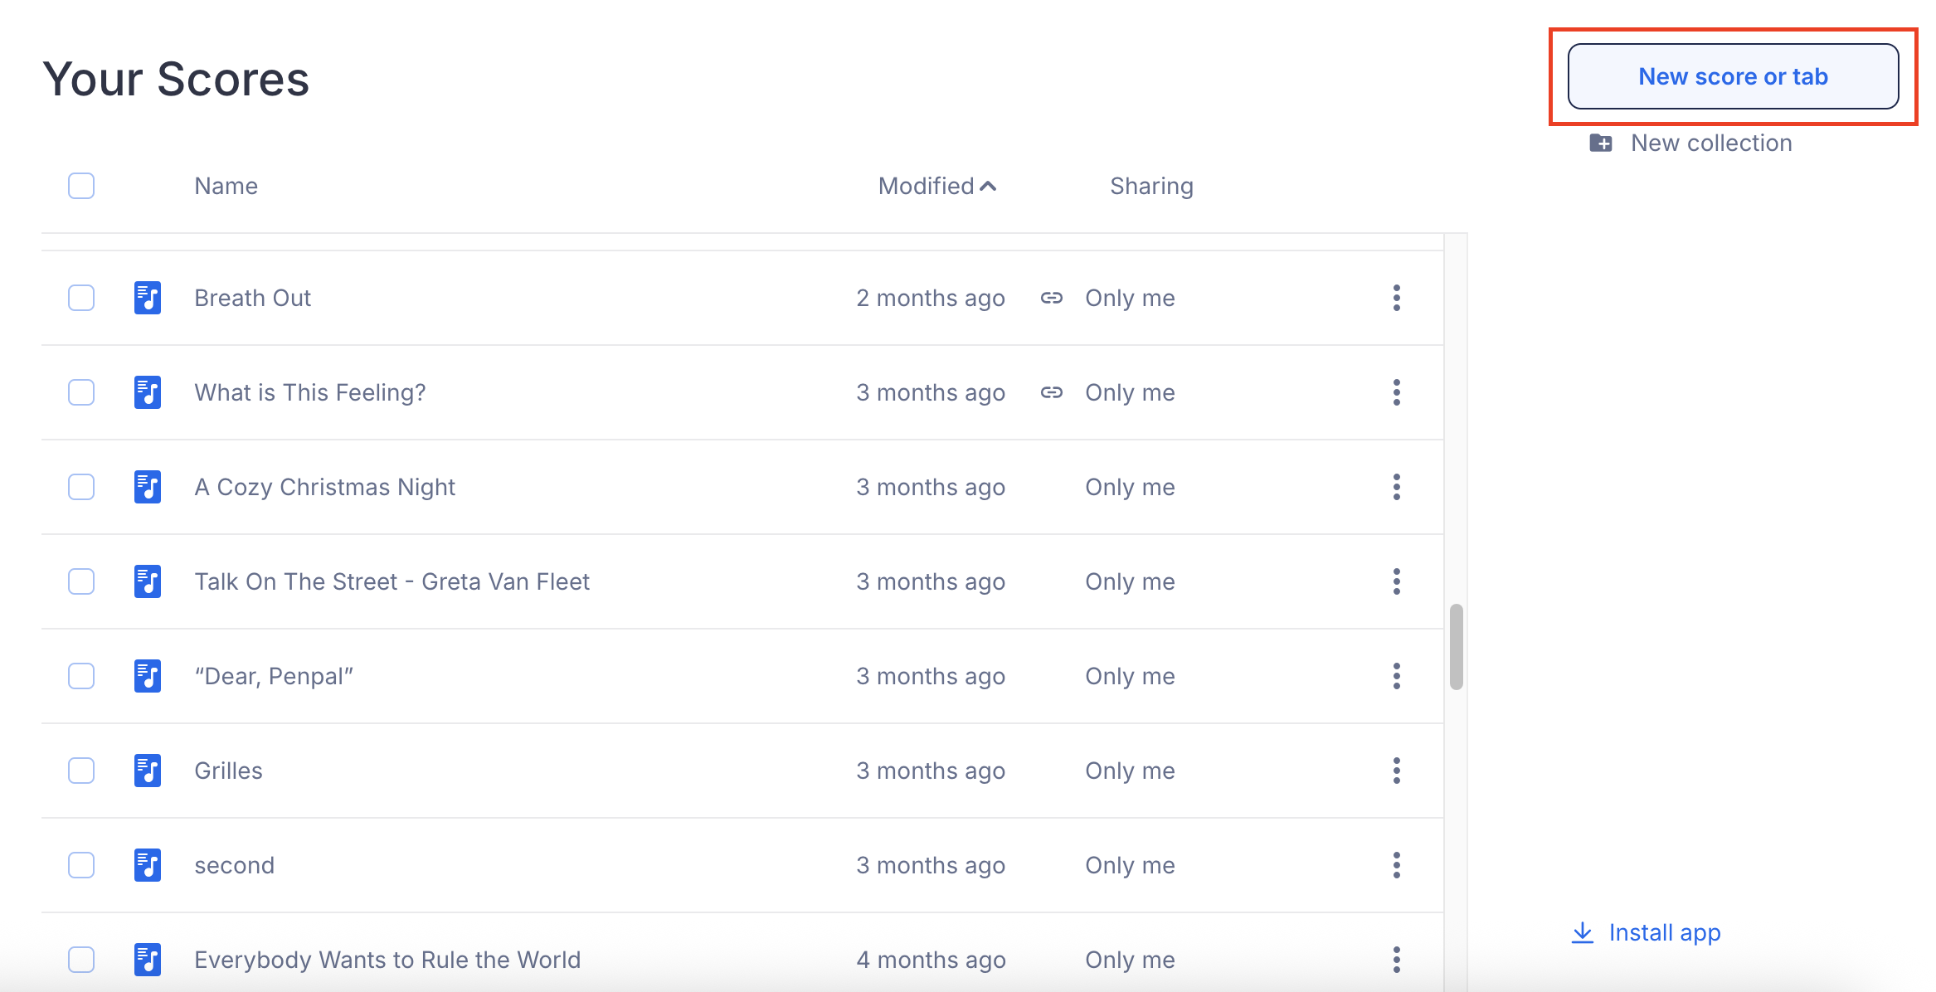
Task: Select the checkbox for Everybody Wants to Rule the World
Action: 80,960
